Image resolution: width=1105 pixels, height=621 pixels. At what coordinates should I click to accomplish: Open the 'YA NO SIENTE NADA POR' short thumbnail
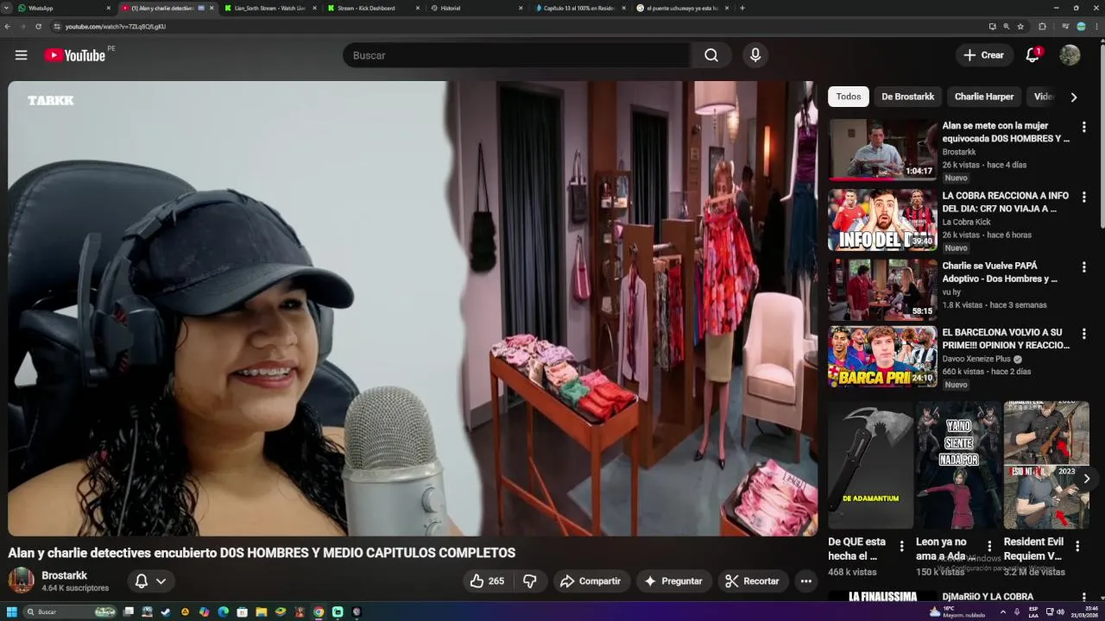(x=958, y=465)
